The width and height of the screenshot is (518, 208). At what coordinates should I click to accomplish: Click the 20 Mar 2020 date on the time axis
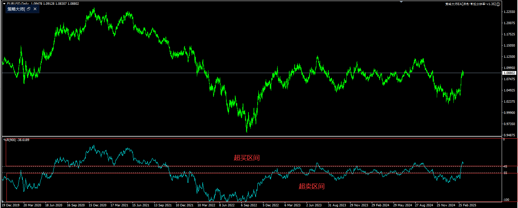(32, 205)
